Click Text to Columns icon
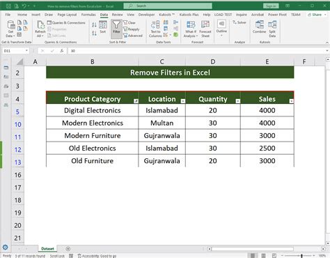The height and width of the screenshot is (258, 330). [155, 29]
